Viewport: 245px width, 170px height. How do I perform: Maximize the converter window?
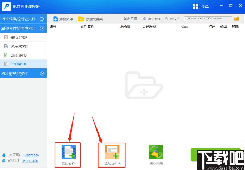pyautogui.click(x=231, y=6)
